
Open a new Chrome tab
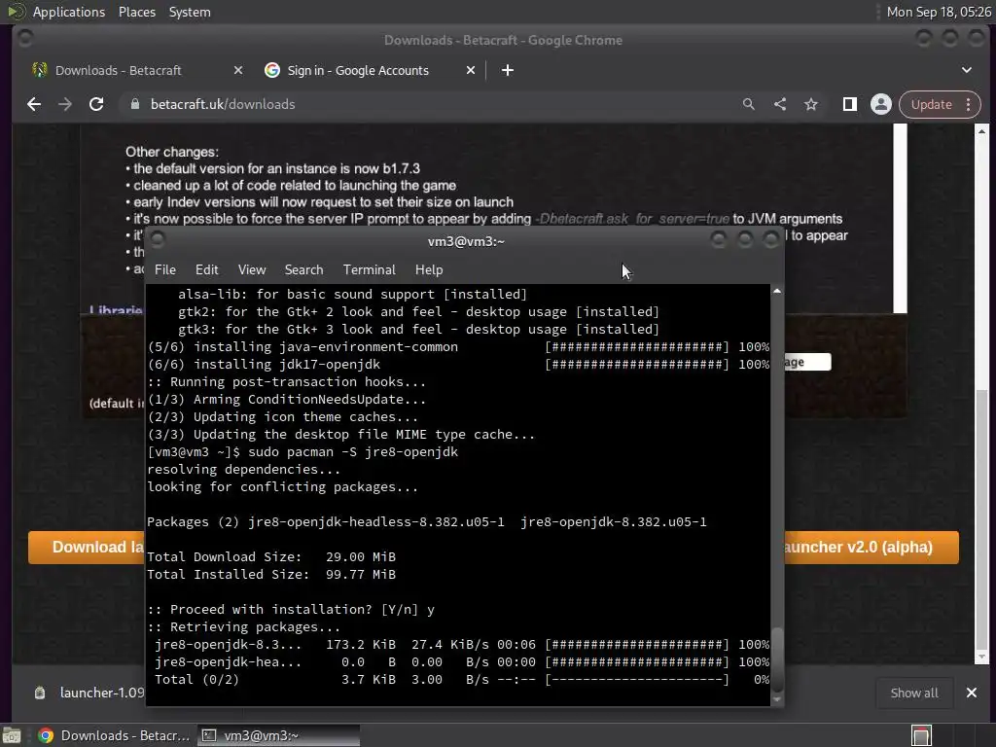[x=508, y=70]
